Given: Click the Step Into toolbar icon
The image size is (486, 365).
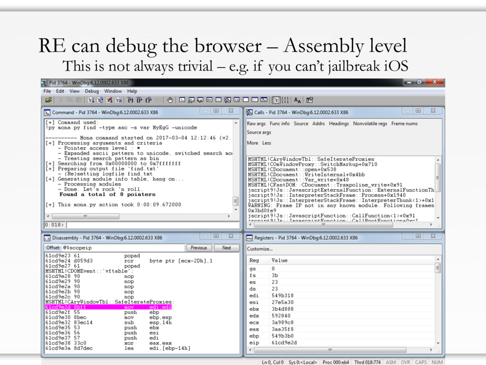Looking at the screenshot, I should point(130,100).
